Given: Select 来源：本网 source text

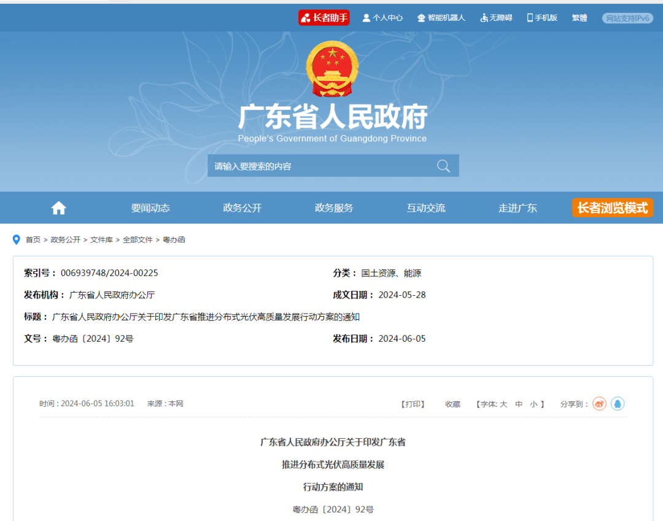Looking at the screenshot, I should 165,404.
